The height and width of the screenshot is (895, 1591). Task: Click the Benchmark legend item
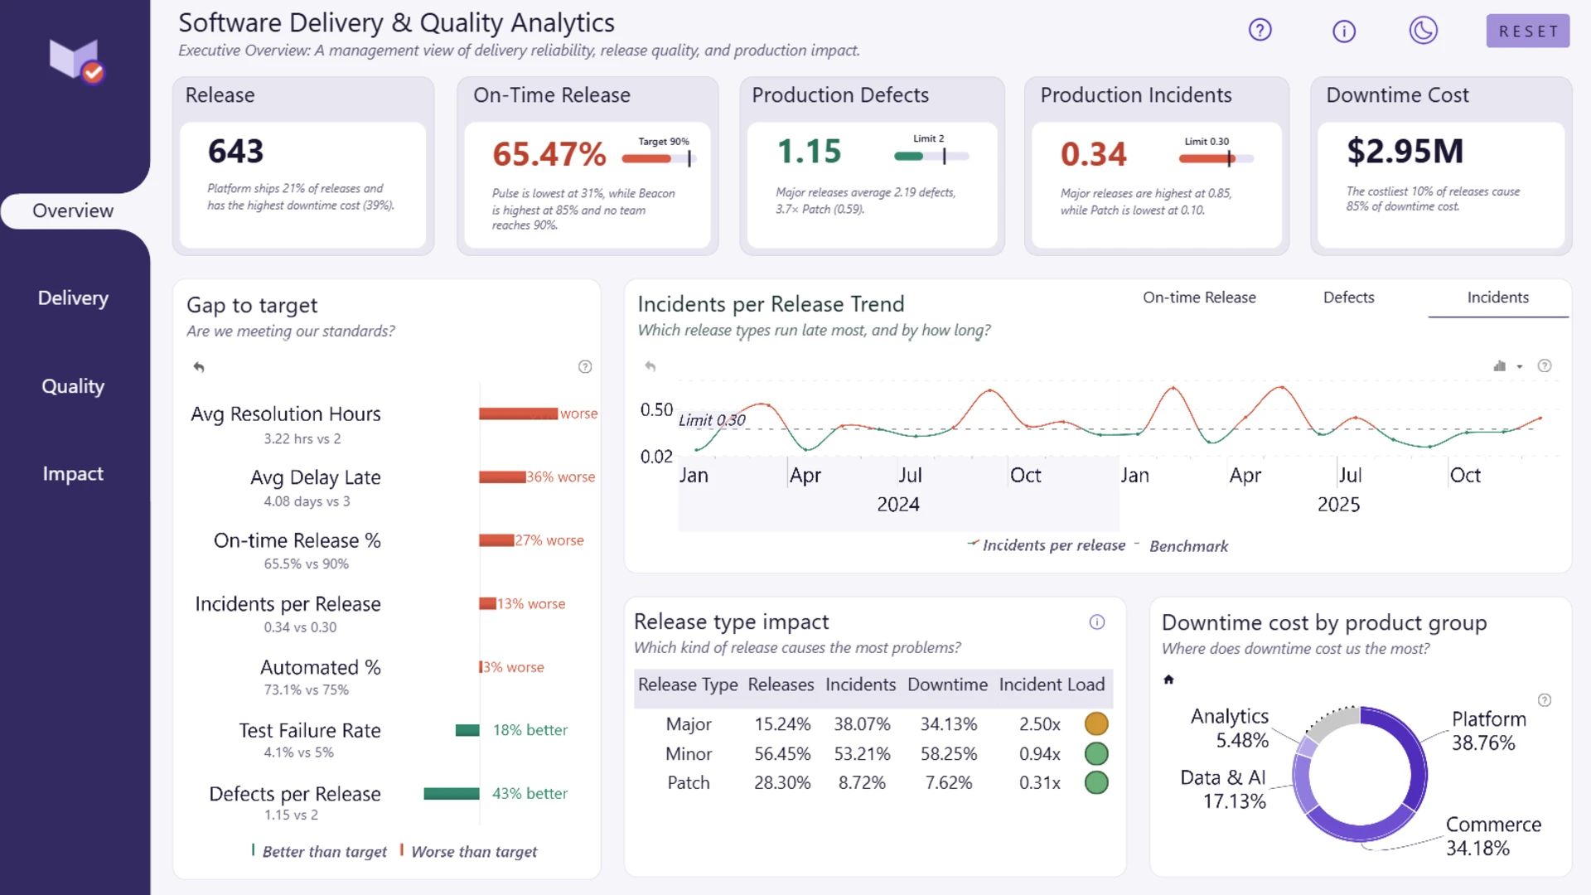point(1181,546)
